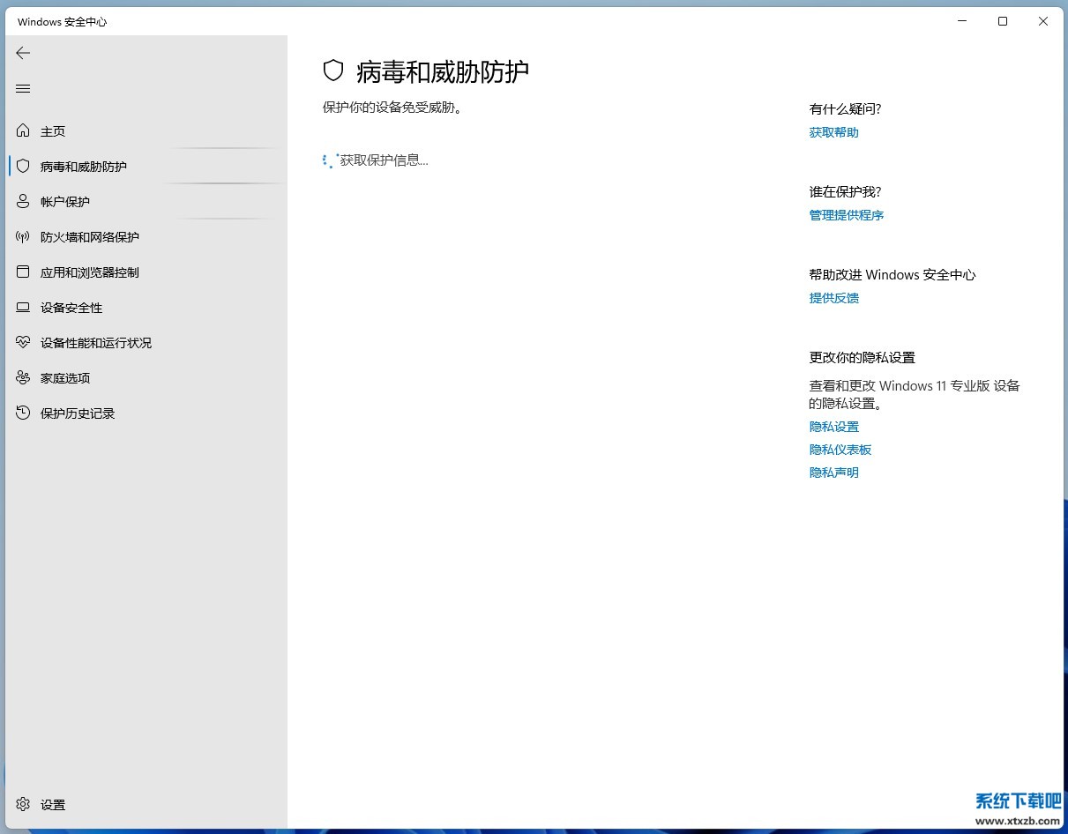
Task: Click the 设备性能和运行状况 heart icon
Action: [x=23, y=343]
